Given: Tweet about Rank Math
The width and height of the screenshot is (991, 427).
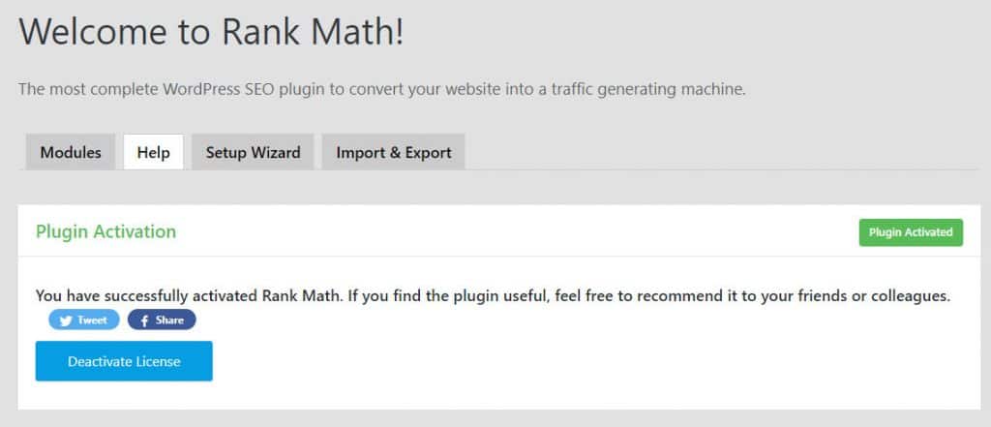Looking at the screenshot, I should tap(84, 320).
